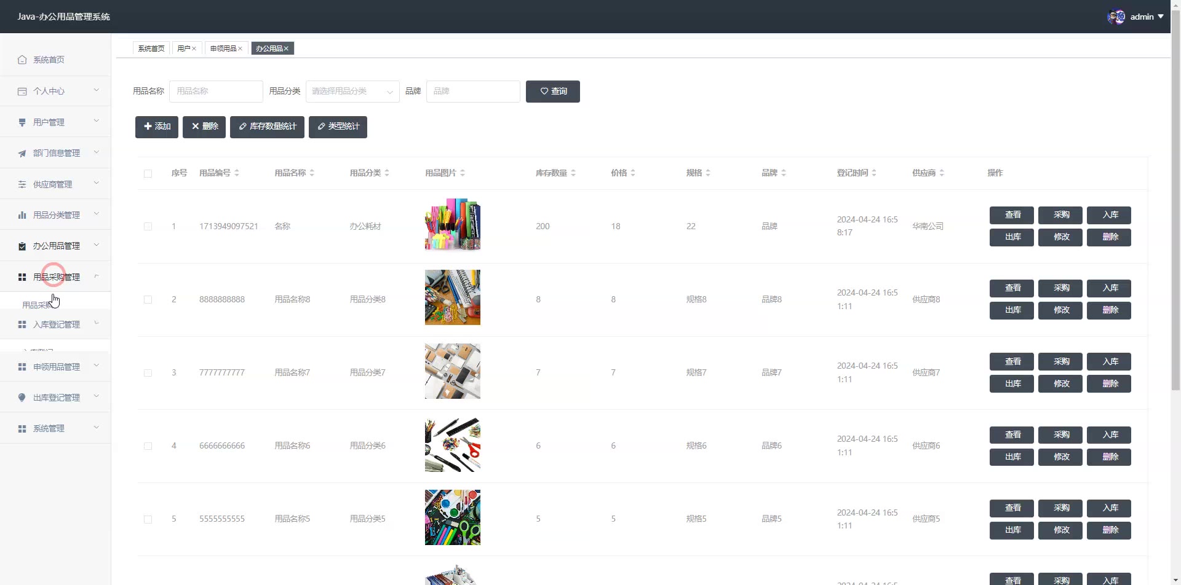Sort by 用品编号 column arrows
1181x585 pixels.
click(x=237, y=173)
